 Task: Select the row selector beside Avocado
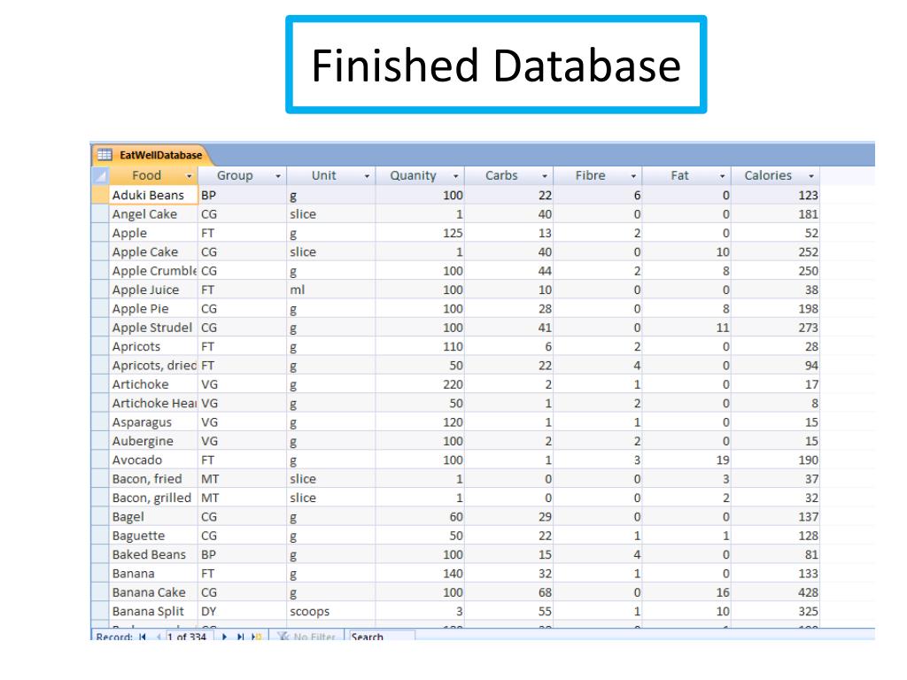tap(100, 460)
